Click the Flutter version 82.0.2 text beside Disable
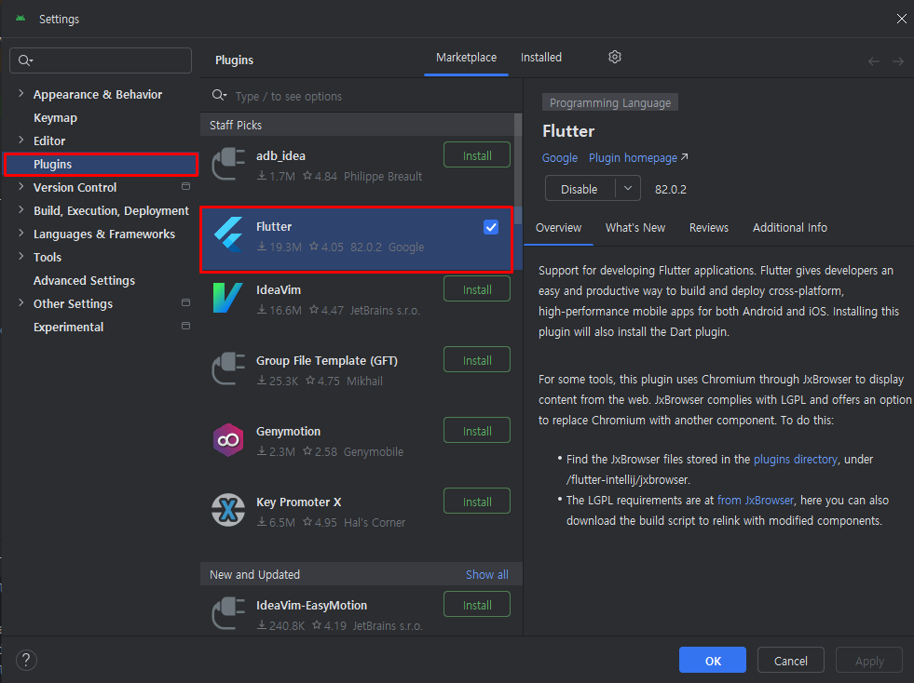Screen dimensions: 914x683 tap(670, 189)
